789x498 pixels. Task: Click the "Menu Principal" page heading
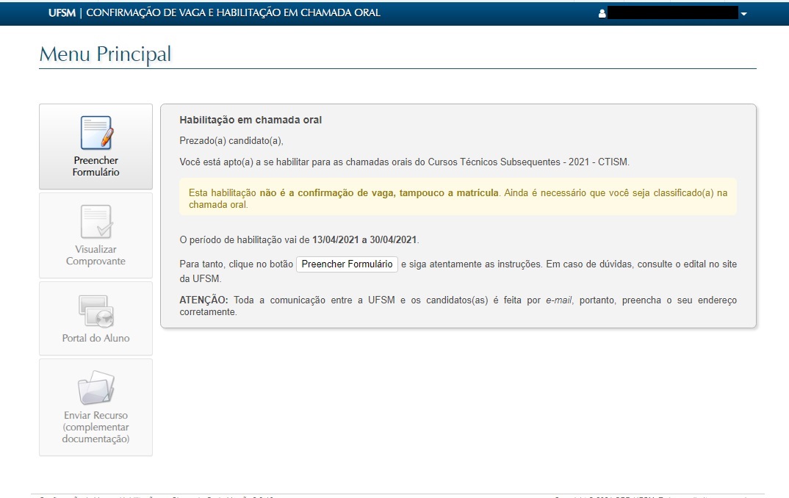coord(105,54)
